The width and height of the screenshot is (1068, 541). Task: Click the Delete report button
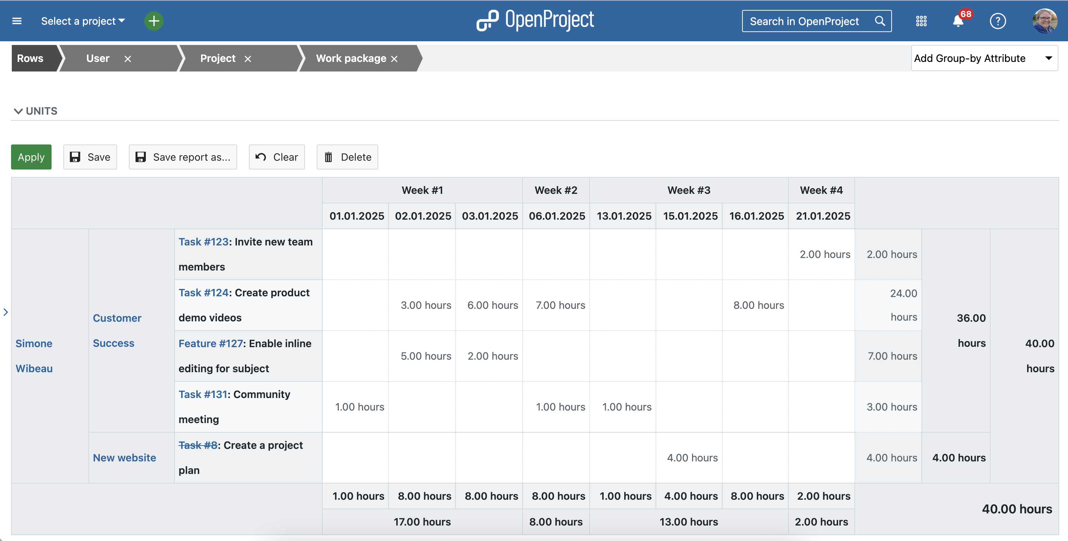[347, 157]
